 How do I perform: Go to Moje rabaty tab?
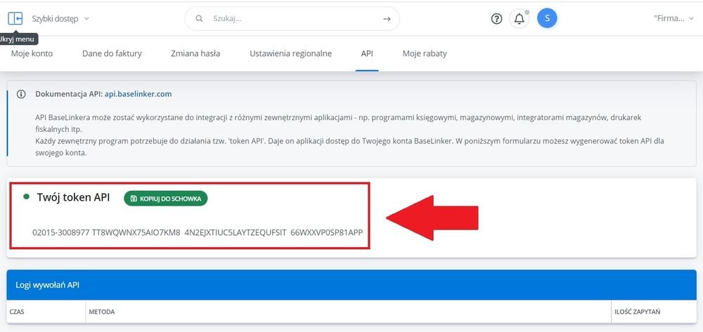[x=425, y=53]
